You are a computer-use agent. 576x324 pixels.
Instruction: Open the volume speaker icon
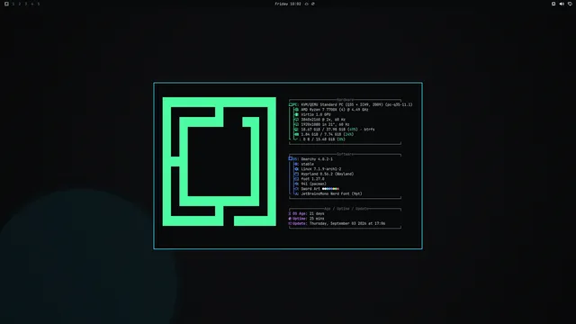(562, 4)
